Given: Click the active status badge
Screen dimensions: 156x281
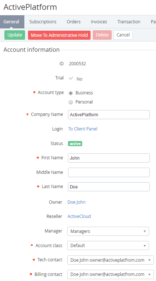Looking at the screenshot, I should tap(75, 144).
